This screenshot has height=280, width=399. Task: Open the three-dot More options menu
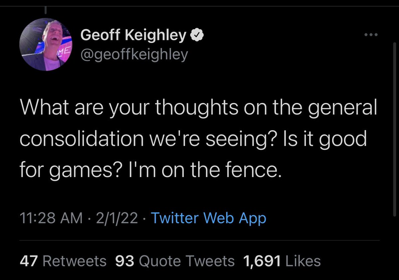point(371,35)
